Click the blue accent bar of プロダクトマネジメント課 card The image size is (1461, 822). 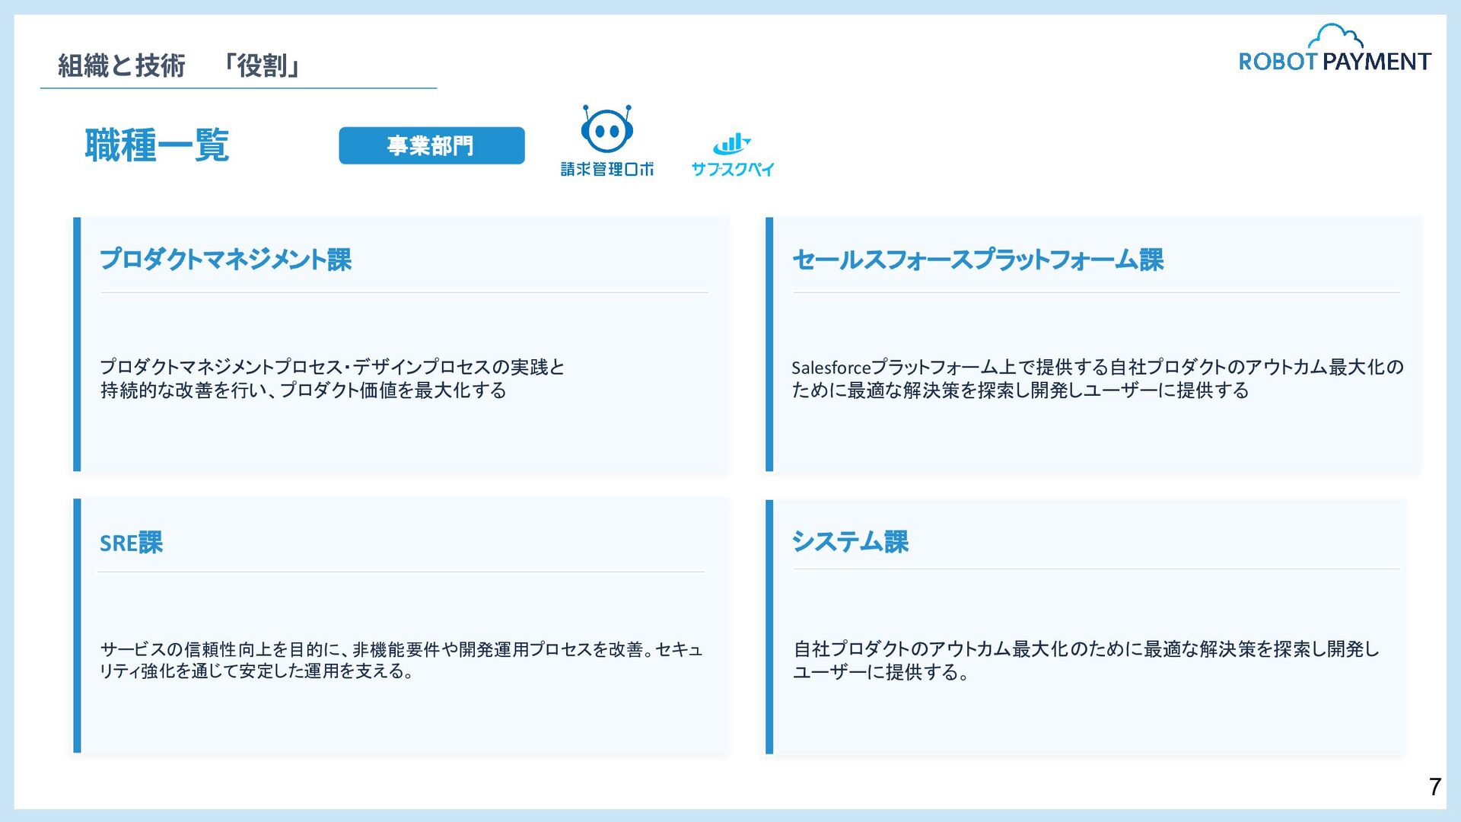point(77,344)
